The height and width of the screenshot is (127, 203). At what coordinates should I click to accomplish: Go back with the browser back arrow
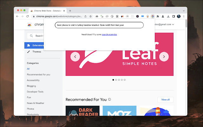(x=17, y=16)
